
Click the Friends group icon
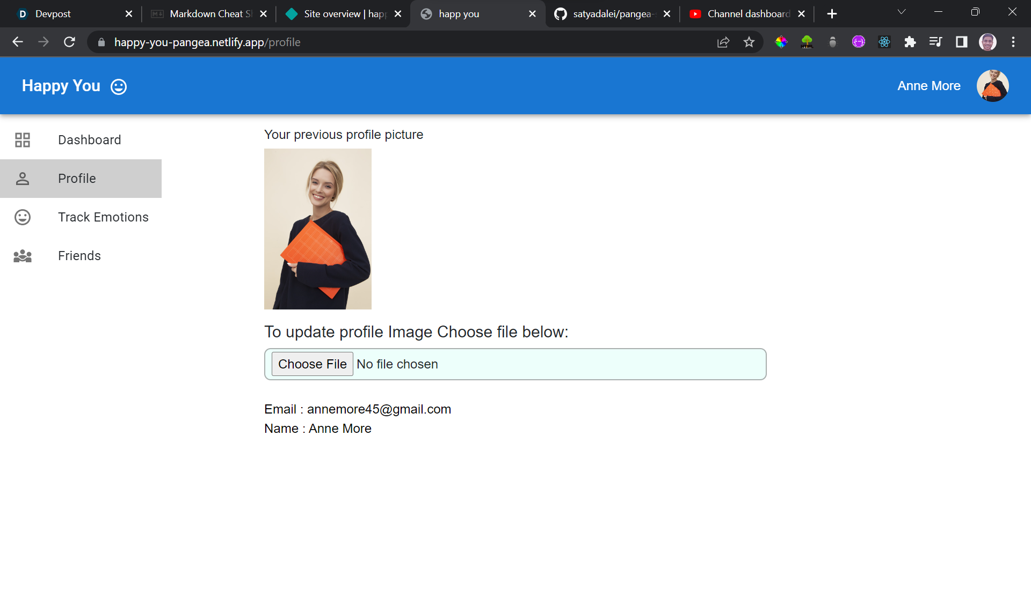(23, 256)
